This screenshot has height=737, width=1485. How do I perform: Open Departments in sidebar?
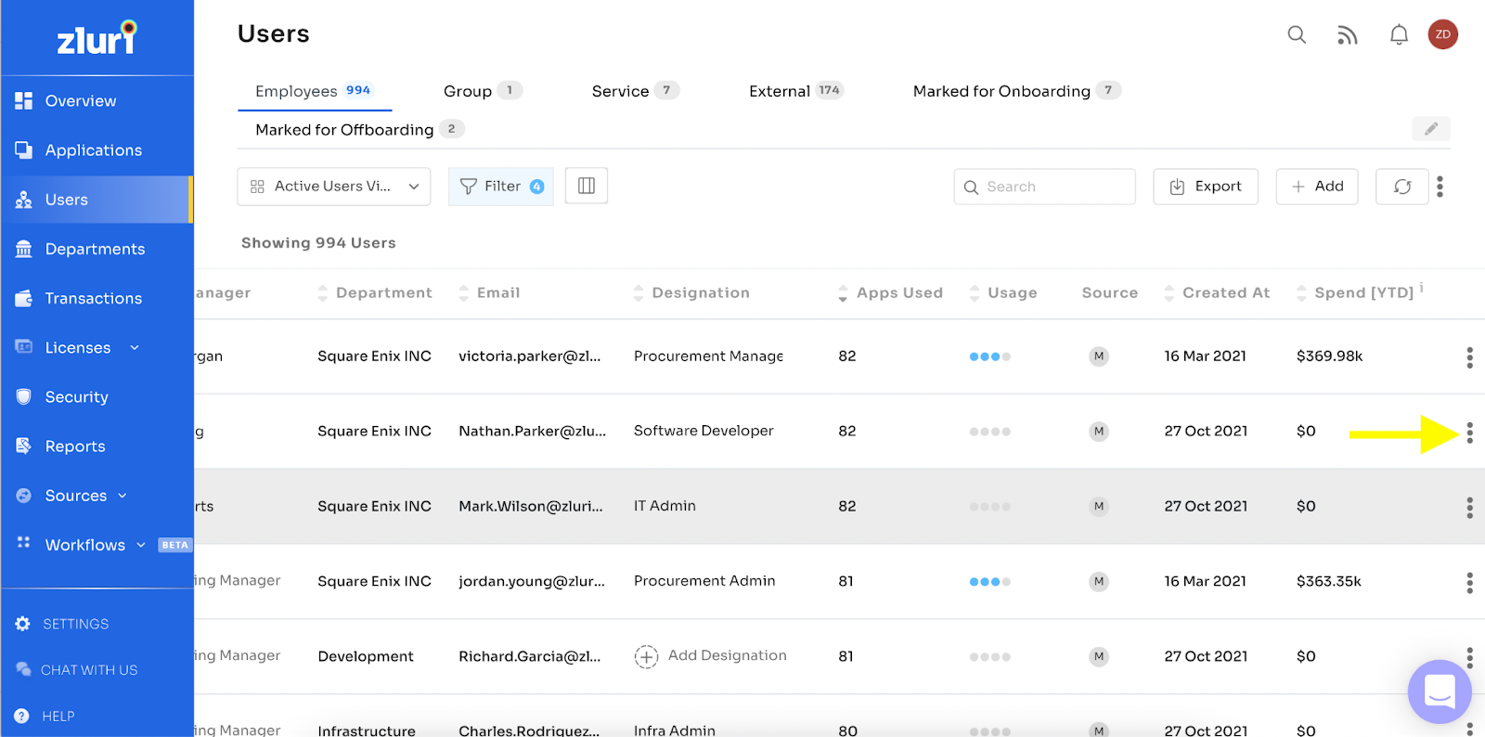point(97,249)
